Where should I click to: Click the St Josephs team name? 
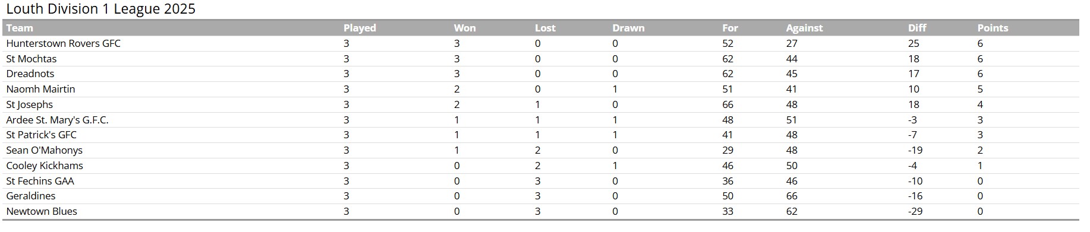30,104
